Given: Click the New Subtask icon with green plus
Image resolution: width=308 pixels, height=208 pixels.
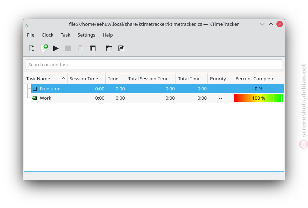Looking at the screenshot, I should coord(44,48).
